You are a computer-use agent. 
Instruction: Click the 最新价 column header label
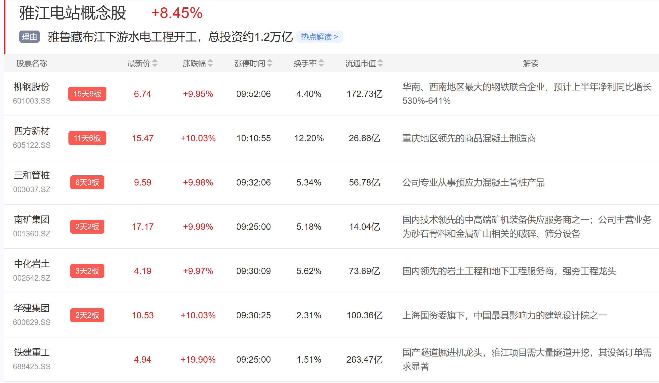[x=139, y=63]
